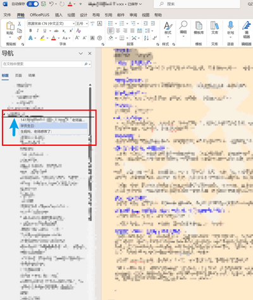Close the 导航 navigation pane
253x300 pixels.
(x=90, y=53)
